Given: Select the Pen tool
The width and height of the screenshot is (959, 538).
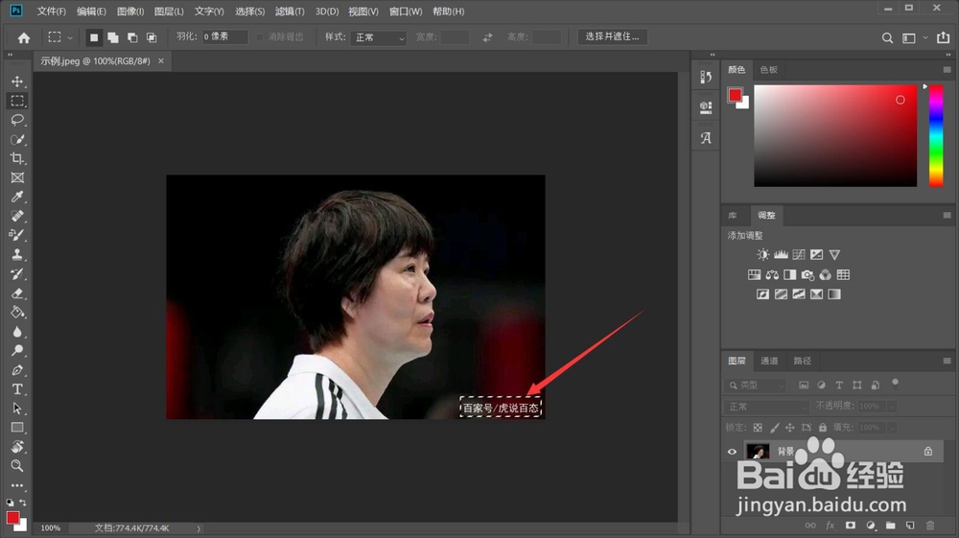Looking at the screenshot, I should (17, 370).
